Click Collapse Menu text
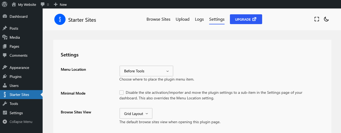341x133 pixels. 21,122
